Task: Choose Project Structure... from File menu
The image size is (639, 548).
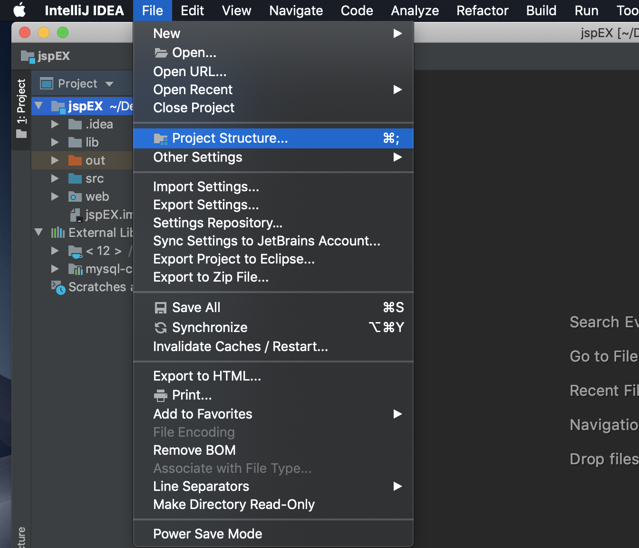Action: [x=273, y=138]
